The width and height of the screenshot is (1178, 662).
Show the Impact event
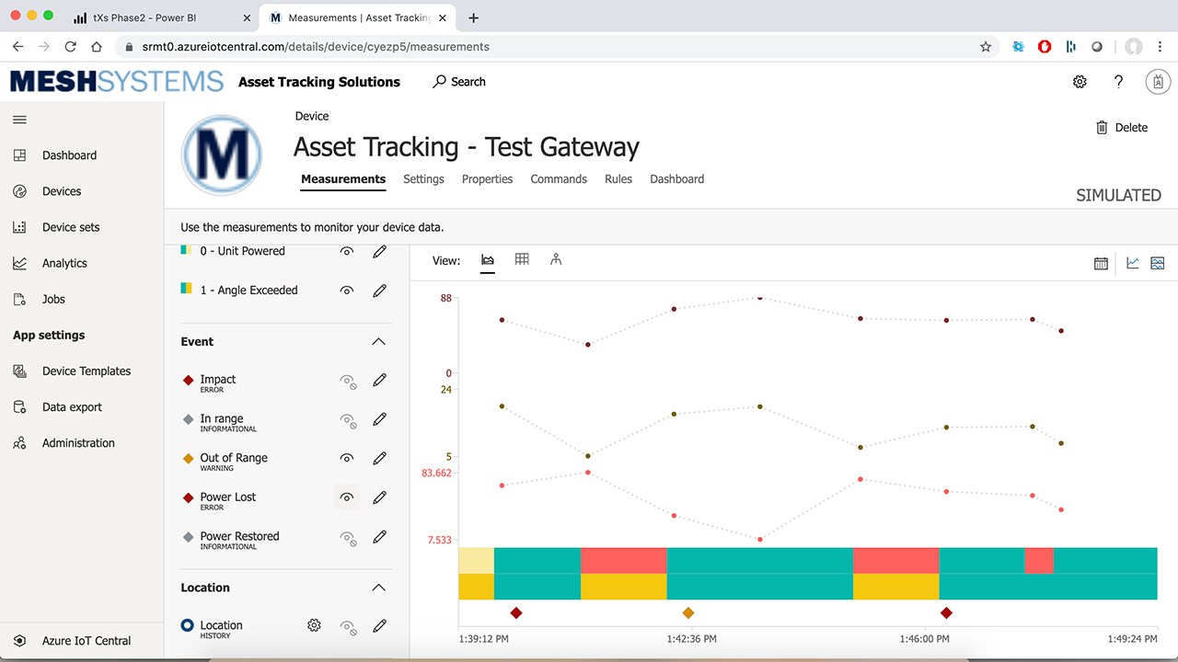tap(348, 381)
